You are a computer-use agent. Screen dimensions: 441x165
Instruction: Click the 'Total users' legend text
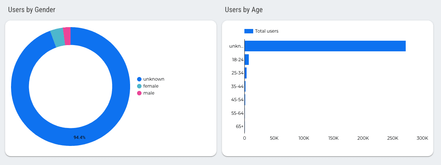[266, 31]
